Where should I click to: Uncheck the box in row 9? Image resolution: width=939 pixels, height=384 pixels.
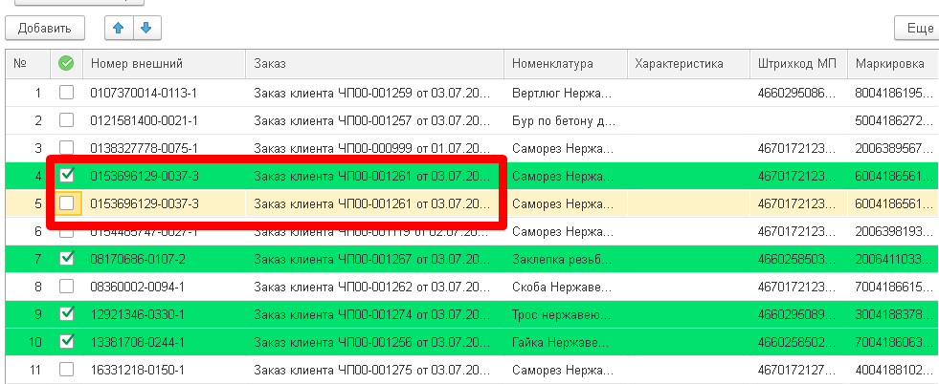point(66,314)
